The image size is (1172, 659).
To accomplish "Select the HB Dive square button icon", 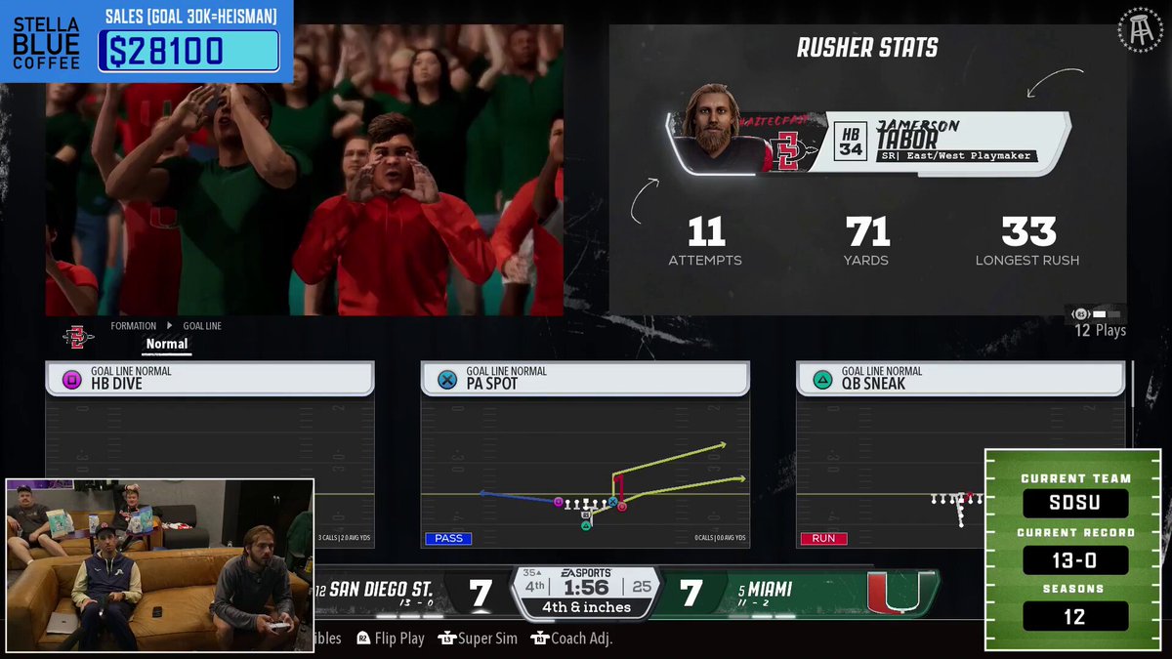I will [x=71, y=380].
